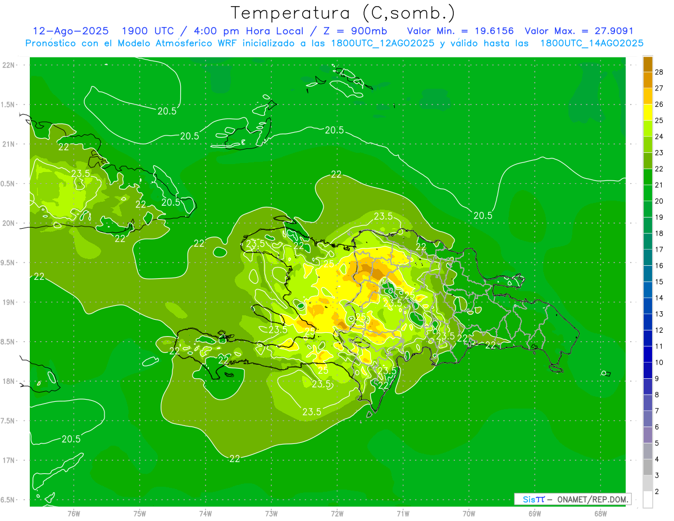Click the white swatch below colorbar label 2

click(648, 500)
